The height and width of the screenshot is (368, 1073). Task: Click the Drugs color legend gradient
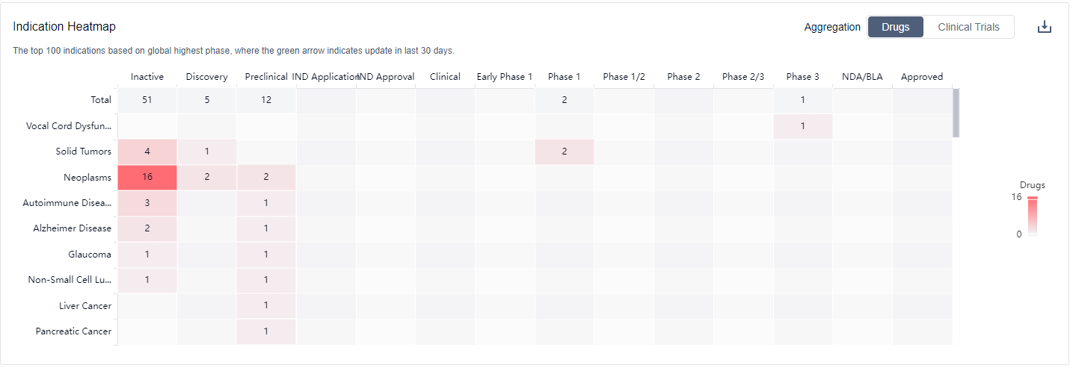1032,216
